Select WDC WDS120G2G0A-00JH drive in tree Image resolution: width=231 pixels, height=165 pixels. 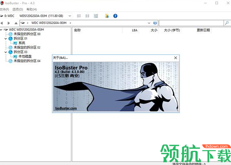pos(26,30)
